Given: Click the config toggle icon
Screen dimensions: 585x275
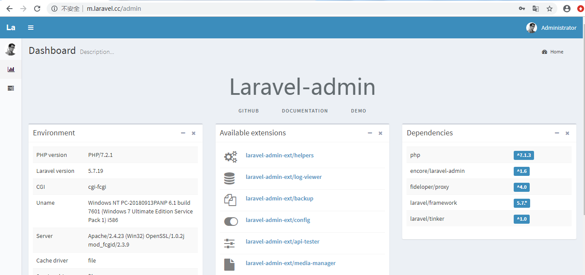Looking at the screenshot, I should pyautogui.click(x=231, y=222).
